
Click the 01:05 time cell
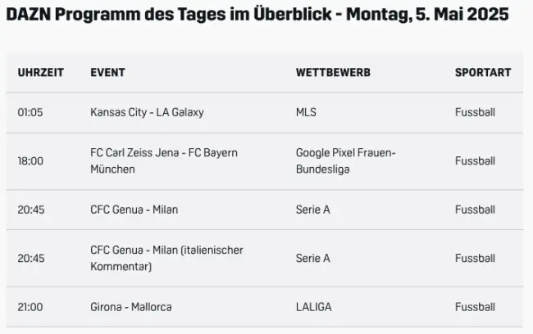point(30,113)
